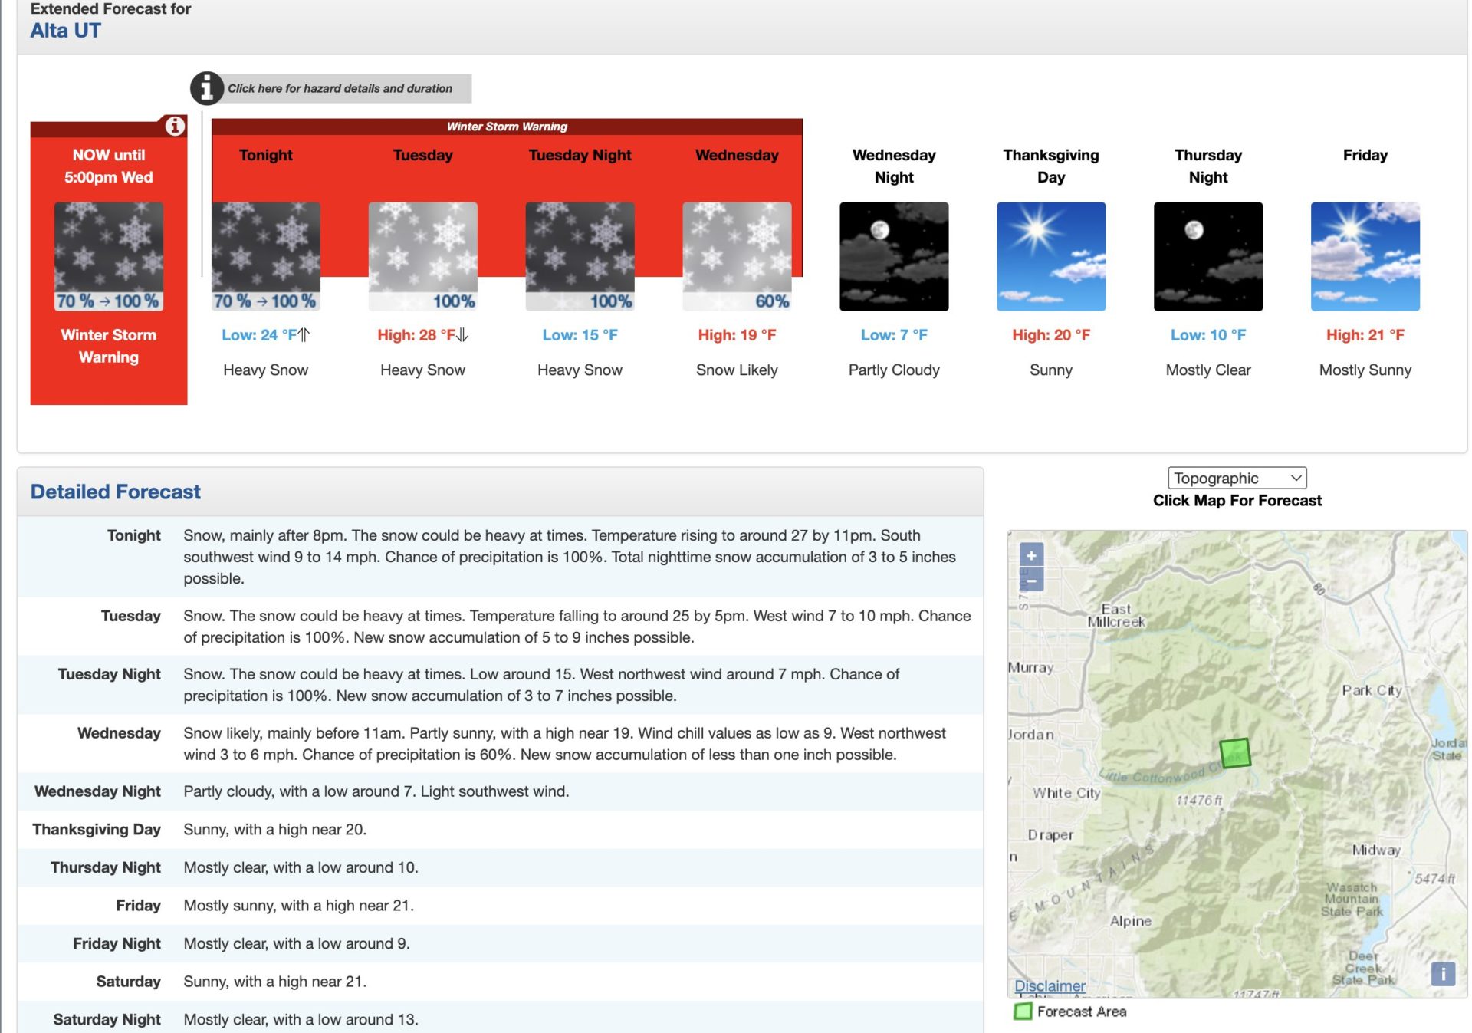Click the Tuesday heavy snow forecast icon
This screenshot has width=1472, height=1033.
tap(423, 256)
